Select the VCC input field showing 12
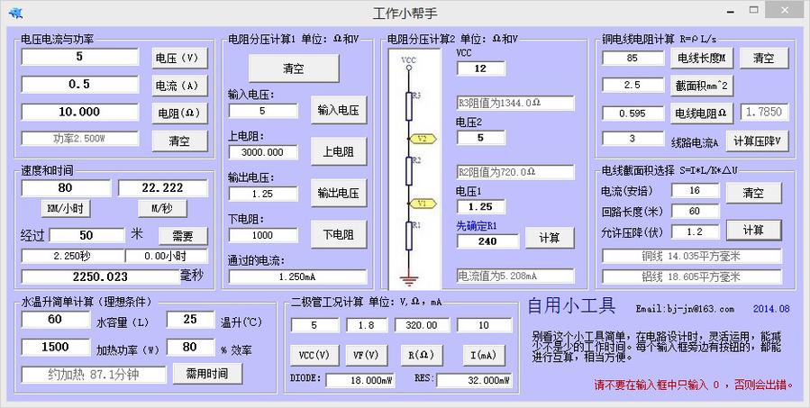 [x=479, y=68]
